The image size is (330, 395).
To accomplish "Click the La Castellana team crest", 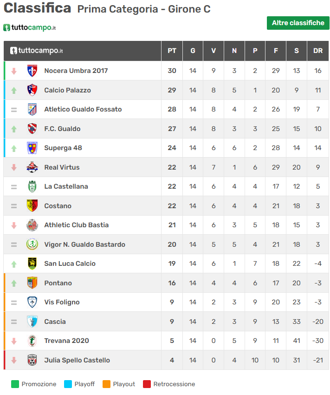I will pyautogui.click(x=32, y=186).
